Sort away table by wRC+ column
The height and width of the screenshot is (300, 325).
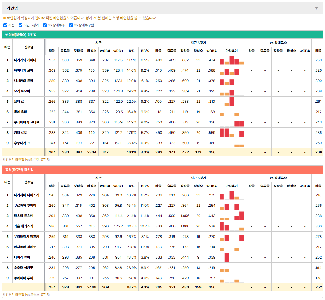point(118,51)
